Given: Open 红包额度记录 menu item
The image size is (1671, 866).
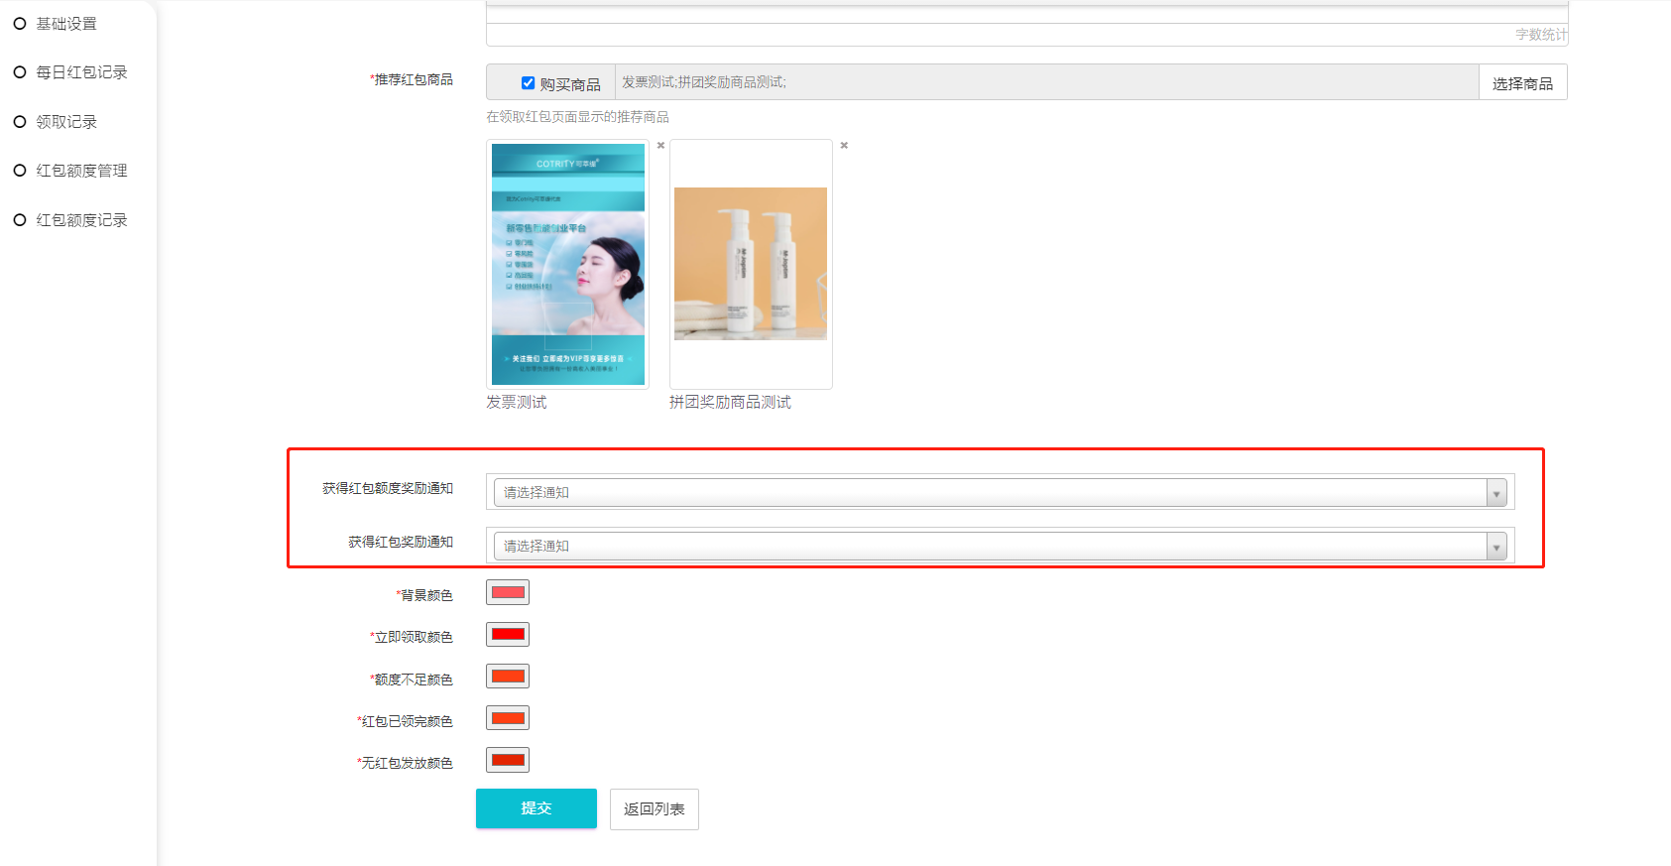Looking at the screenshot, I should 81,220.
